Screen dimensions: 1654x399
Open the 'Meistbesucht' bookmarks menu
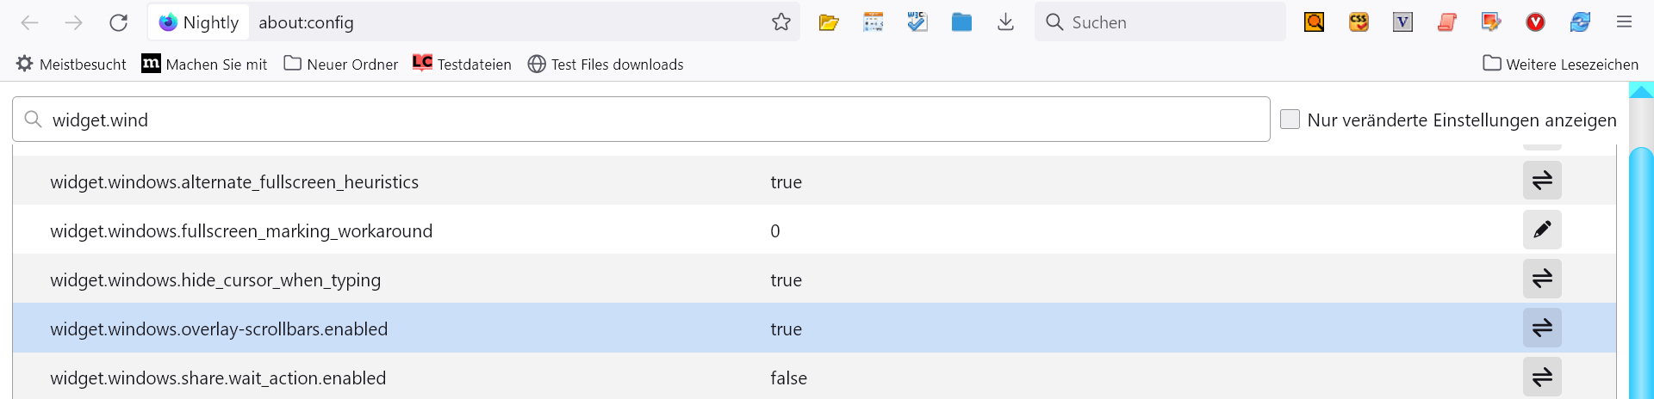pos(72,64)
